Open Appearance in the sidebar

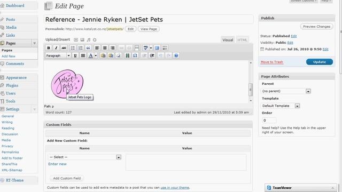[16, 77]
